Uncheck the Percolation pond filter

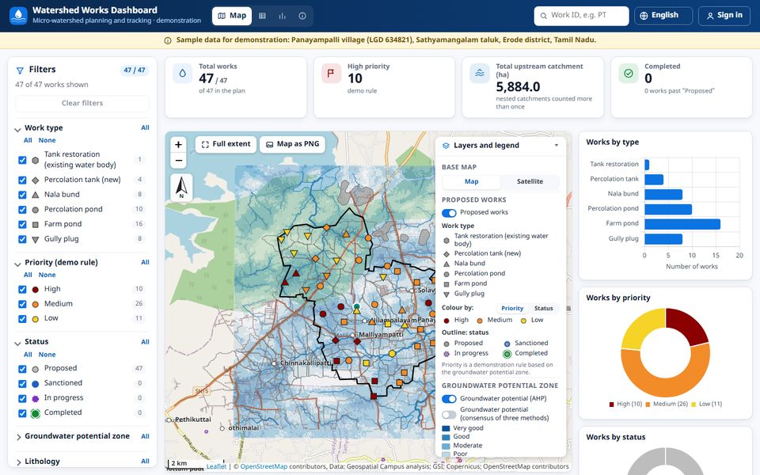pos(22,209)
